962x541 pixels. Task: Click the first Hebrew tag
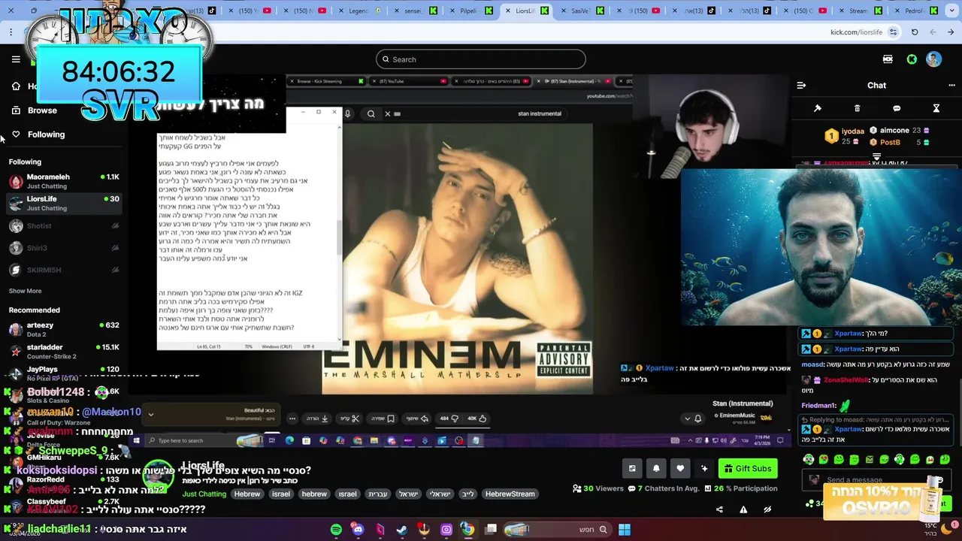(247, 494)
